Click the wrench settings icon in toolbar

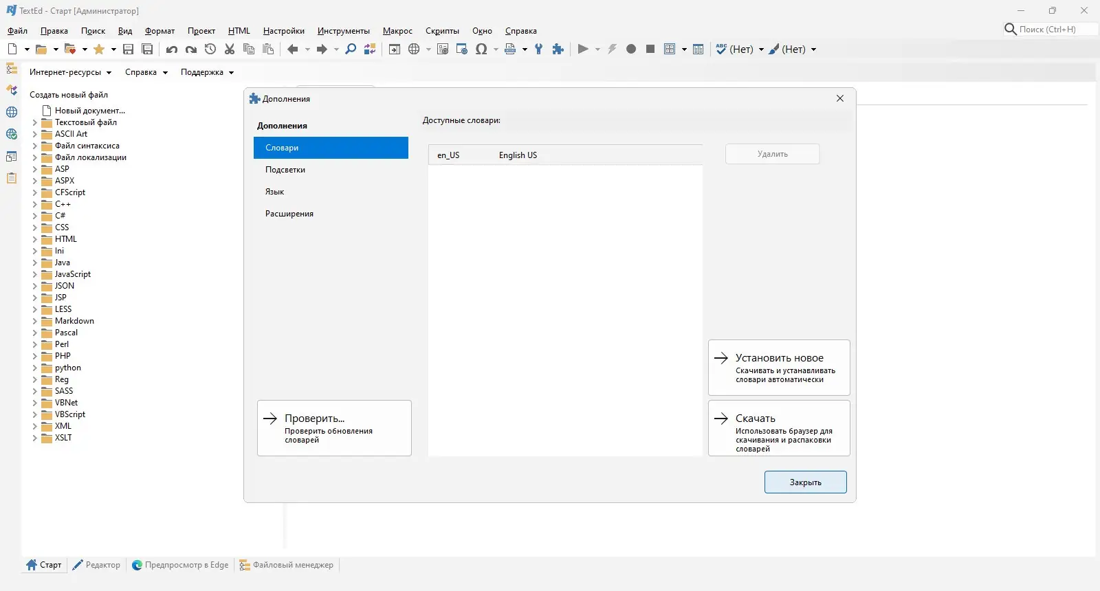(539, 49)
